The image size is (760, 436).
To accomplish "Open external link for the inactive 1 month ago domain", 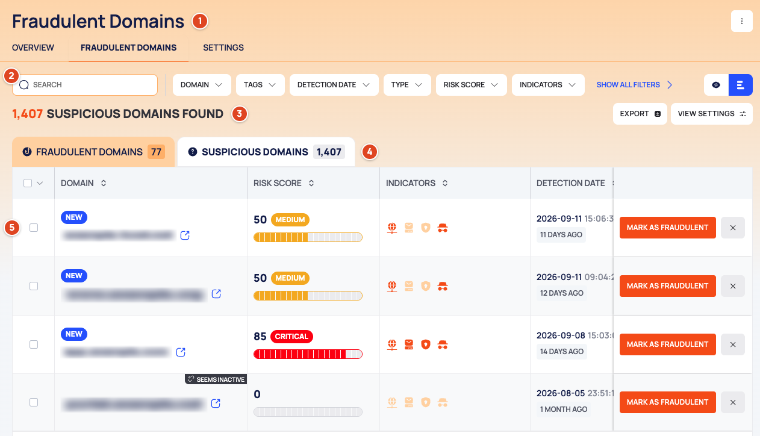I will tap(216, 403).
